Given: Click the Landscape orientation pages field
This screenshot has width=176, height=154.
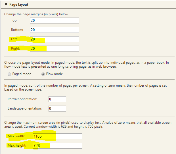Looking at the screenshot, I should coord(57,108).
